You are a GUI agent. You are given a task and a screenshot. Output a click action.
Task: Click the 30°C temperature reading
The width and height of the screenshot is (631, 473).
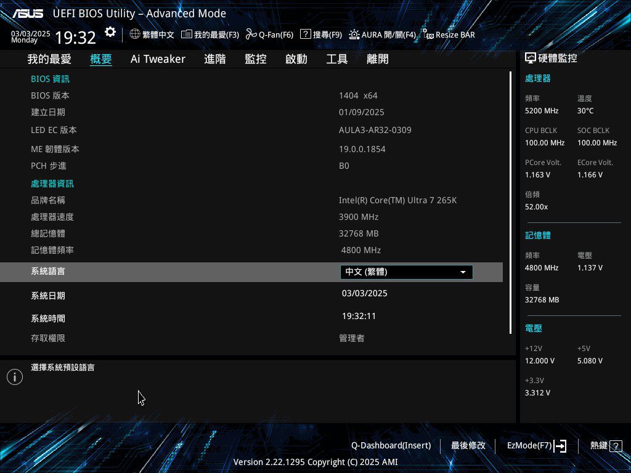click(585, 111)
